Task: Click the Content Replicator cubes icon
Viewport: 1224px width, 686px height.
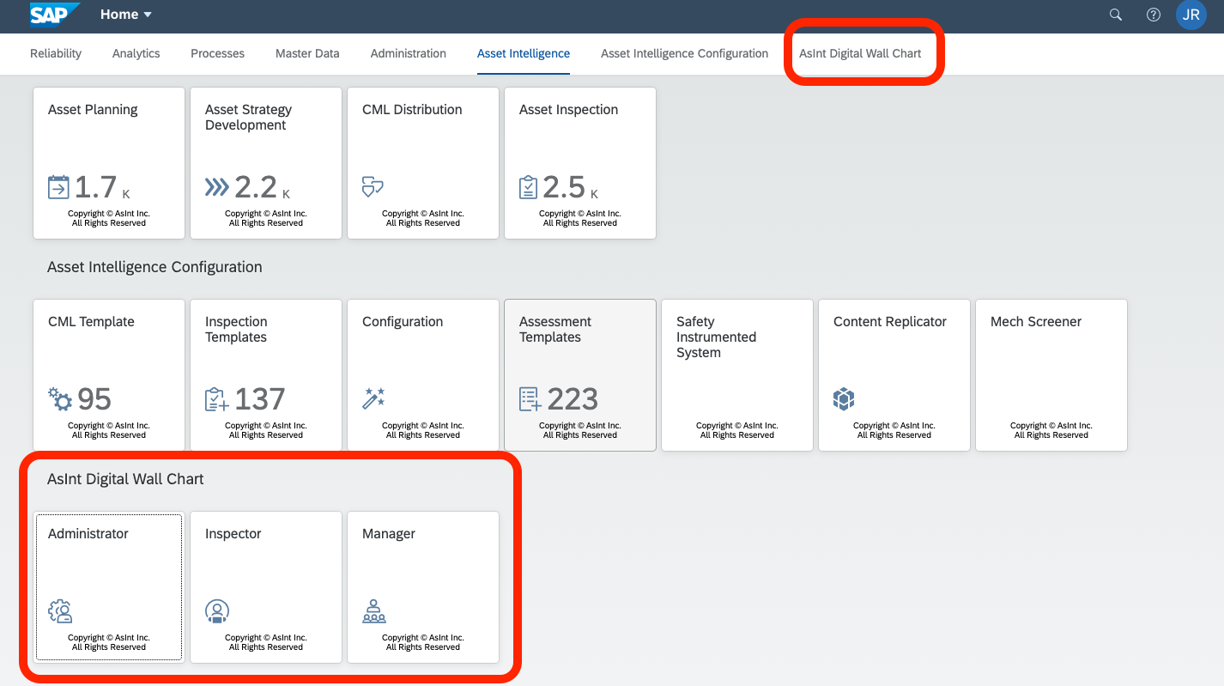Action: coord(844,398)
